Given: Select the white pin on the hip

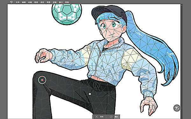Looking at the screenshot, I should click(90, 94).
